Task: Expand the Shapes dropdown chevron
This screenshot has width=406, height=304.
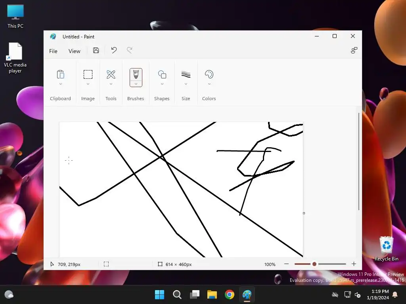Action: click(162, 84)
